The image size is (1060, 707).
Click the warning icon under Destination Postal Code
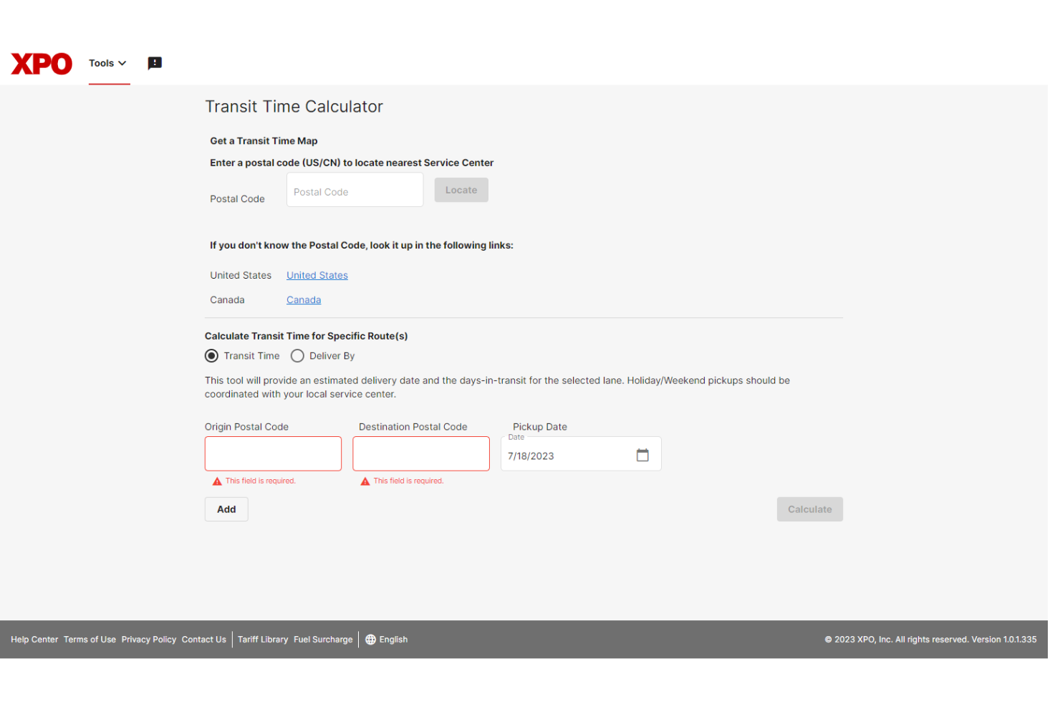pyautogui.click(x=365, y=481)
